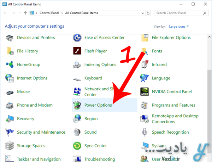Open the Internet Options globe icon

10,78
